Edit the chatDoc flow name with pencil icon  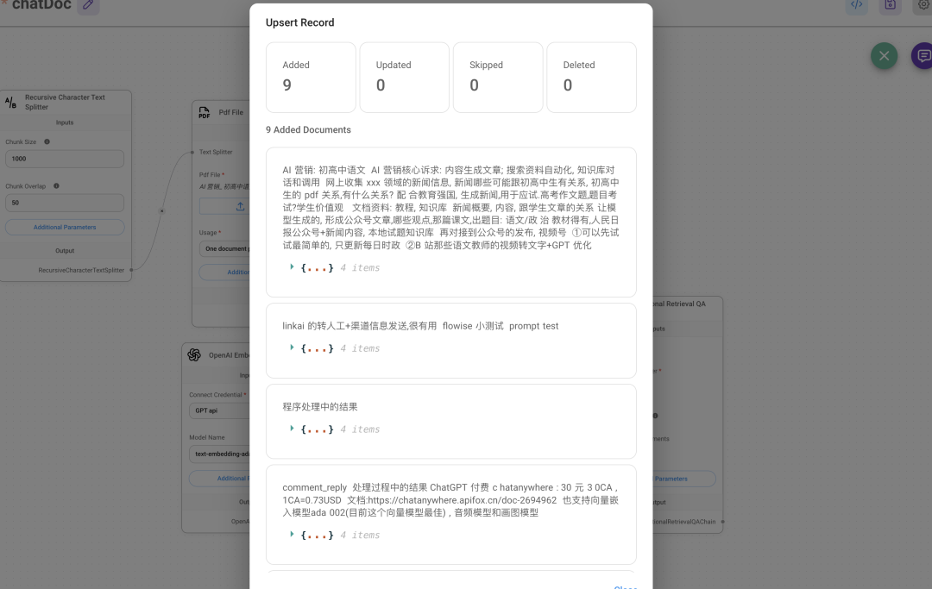click(86, 5)
